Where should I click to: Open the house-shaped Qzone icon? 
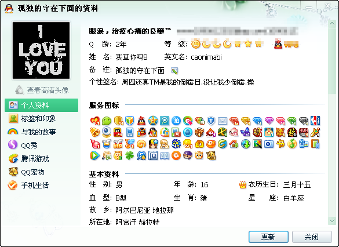(x=234, y=144)
